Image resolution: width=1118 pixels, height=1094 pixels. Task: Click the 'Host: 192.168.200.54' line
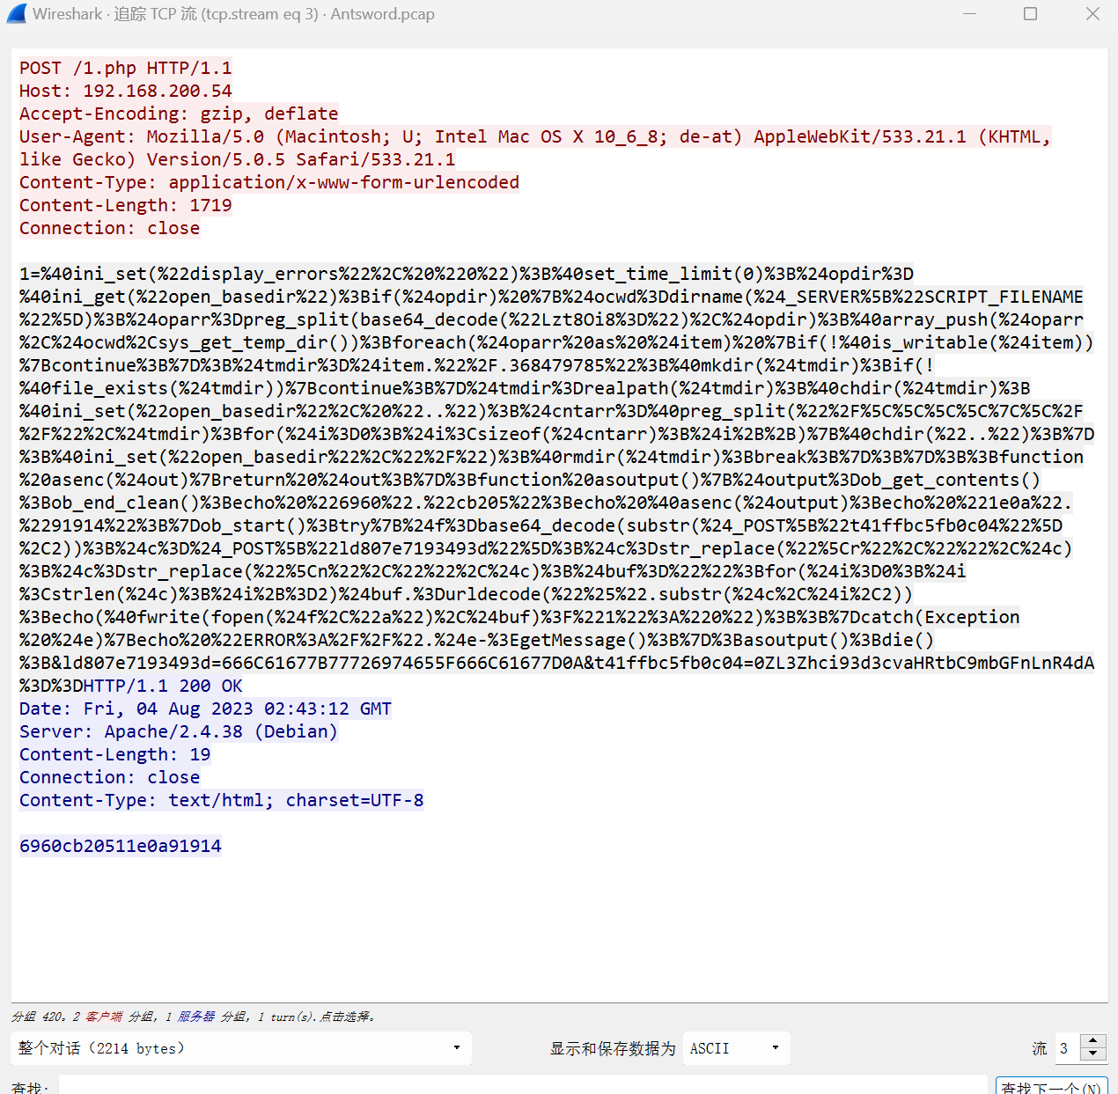[126, 91]
